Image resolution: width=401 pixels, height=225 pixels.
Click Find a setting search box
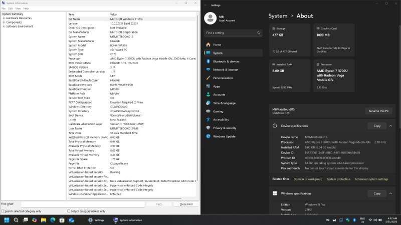tap(233, 33)
